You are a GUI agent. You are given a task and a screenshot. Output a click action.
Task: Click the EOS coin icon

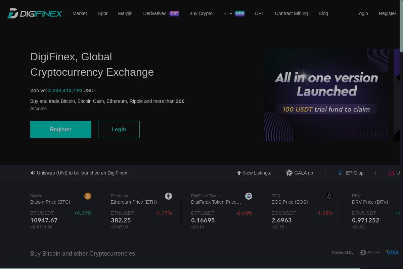329,196
